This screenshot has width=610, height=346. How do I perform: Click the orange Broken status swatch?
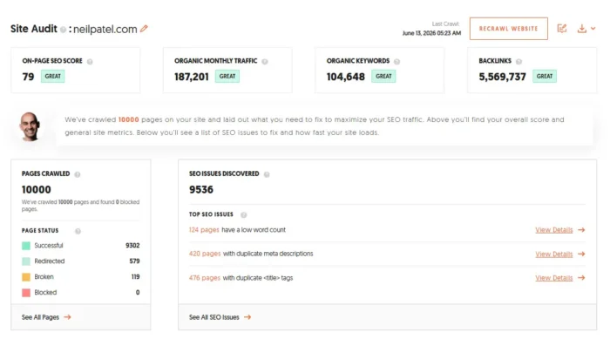[26, 277]
